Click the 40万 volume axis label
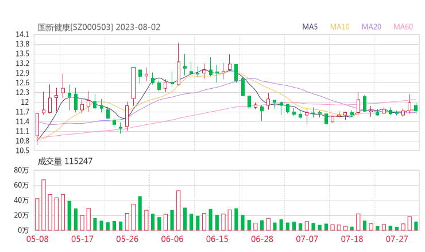425x252 pixels. click(21, 200)
